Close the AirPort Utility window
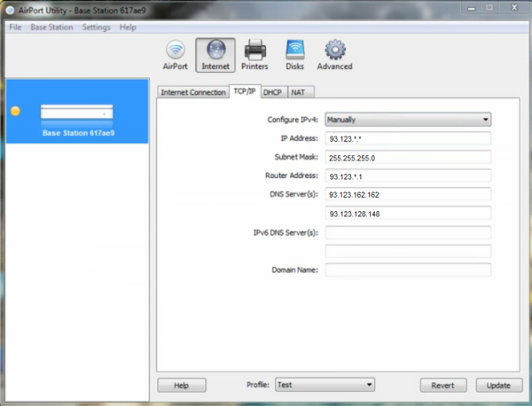The image size is (532, 406). (x=514, y=8)
